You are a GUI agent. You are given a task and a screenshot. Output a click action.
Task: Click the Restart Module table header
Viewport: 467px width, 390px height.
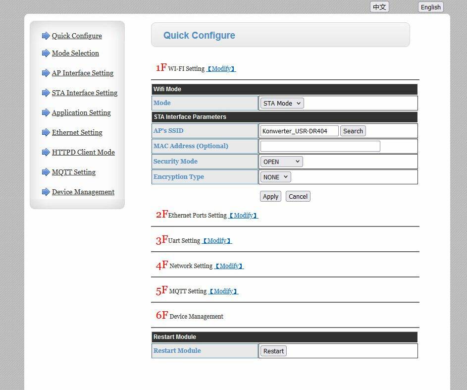tap(284, 337)
